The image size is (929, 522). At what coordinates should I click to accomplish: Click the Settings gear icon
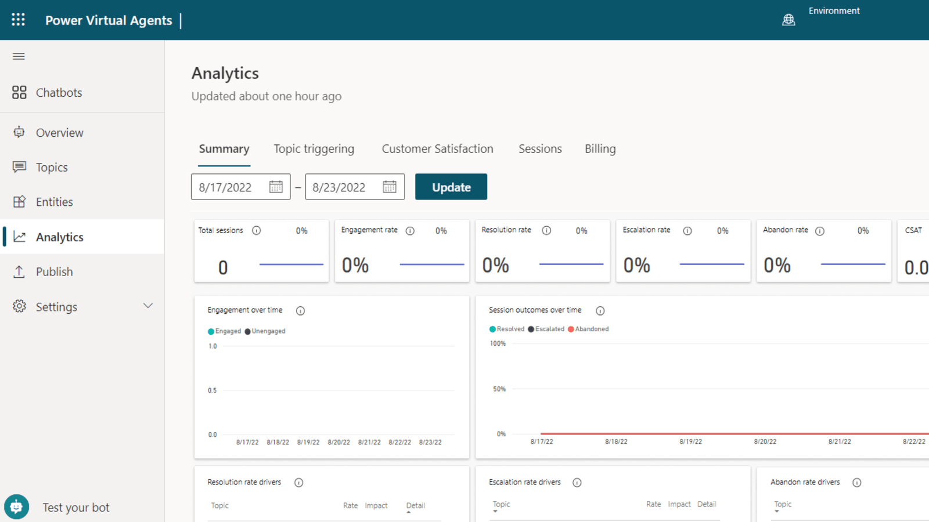tap(19, 306)
